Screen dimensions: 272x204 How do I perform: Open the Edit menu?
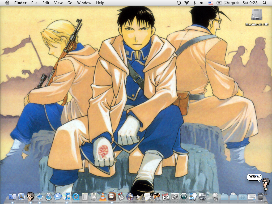pos(46,3)
